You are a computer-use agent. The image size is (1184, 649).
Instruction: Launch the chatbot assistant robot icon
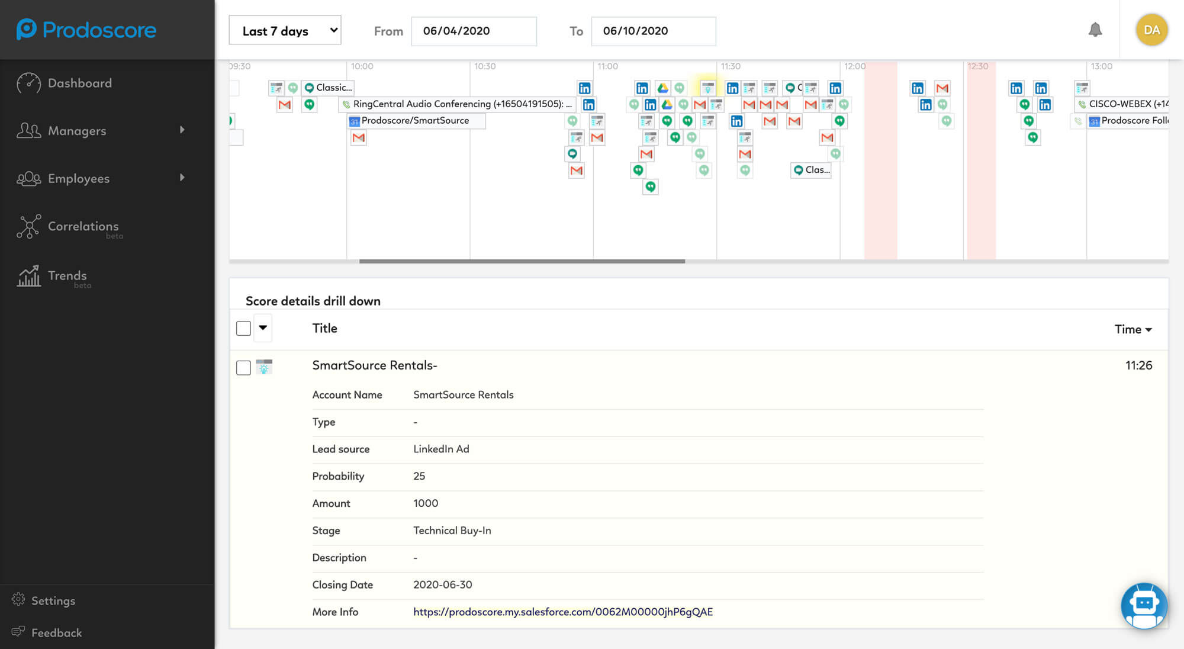click(1144, 606)
